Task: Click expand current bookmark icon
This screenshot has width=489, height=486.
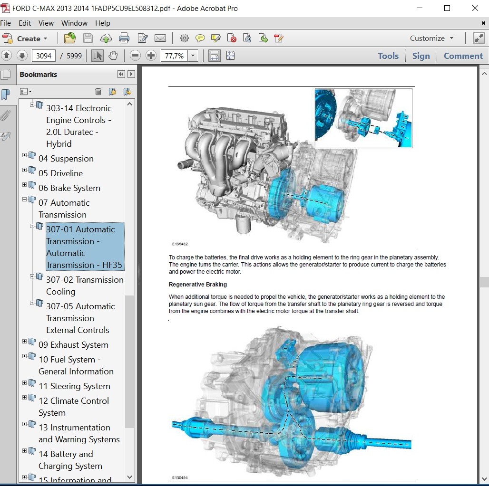Action: [x=127, y=92]
